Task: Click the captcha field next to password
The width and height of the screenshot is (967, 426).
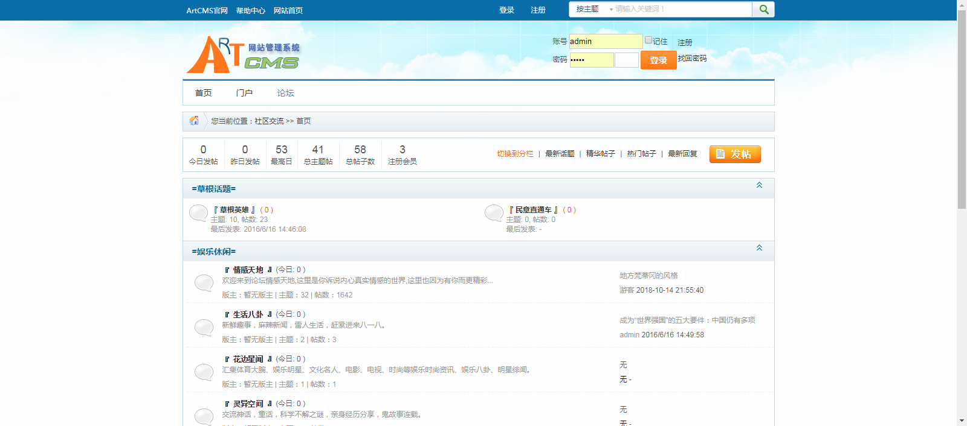Action: 627,60
